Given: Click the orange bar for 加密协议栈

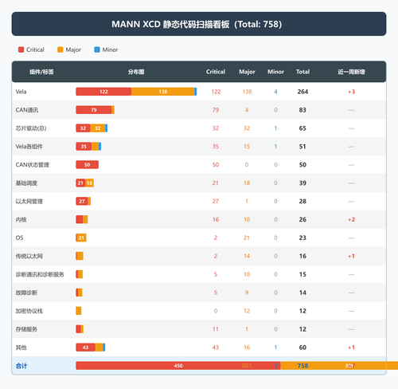Looking at the screenshot, I should 79,311.
